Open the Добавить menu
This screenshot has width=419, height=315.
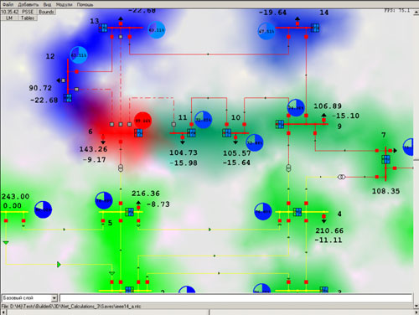point(28,4)
